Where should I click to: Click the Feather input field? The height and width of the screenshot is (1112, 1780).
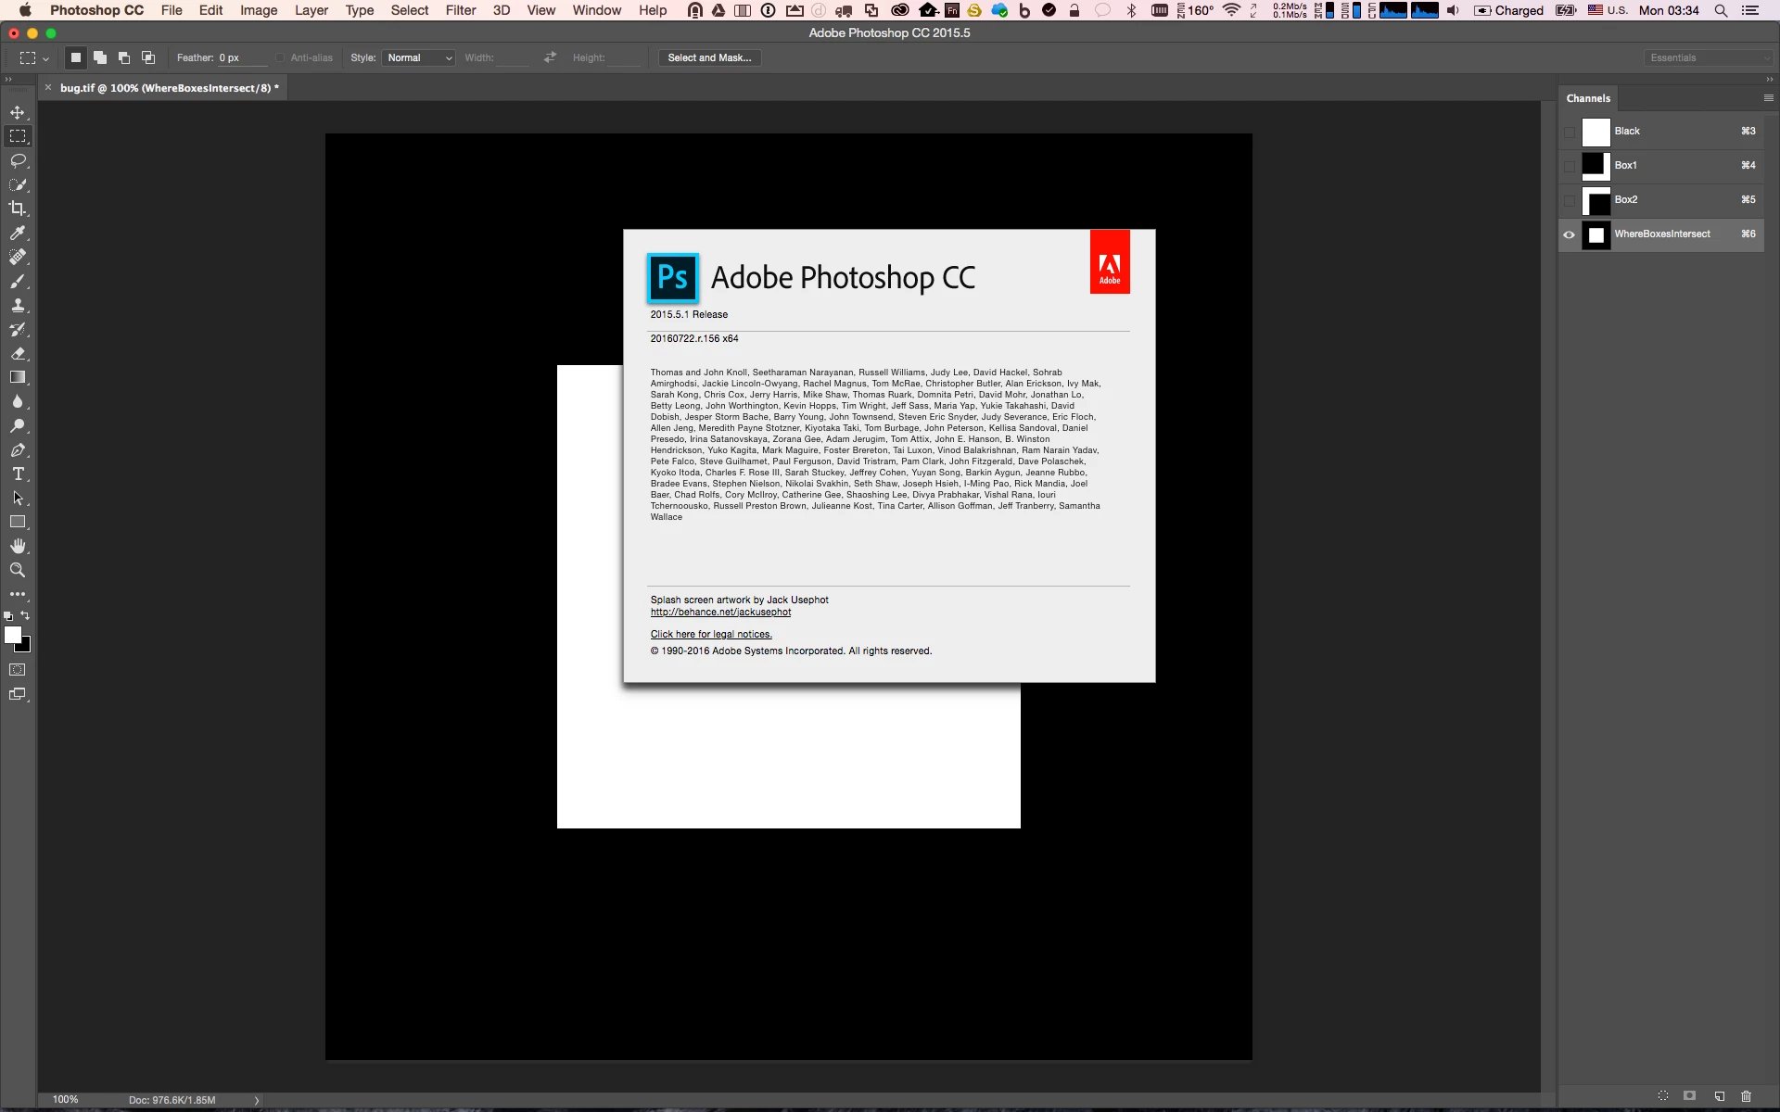(x=241, y=57)
